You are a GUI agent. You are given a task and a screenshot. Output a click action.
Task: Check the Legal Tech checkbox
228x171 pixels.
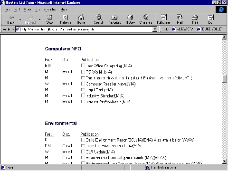83,90
